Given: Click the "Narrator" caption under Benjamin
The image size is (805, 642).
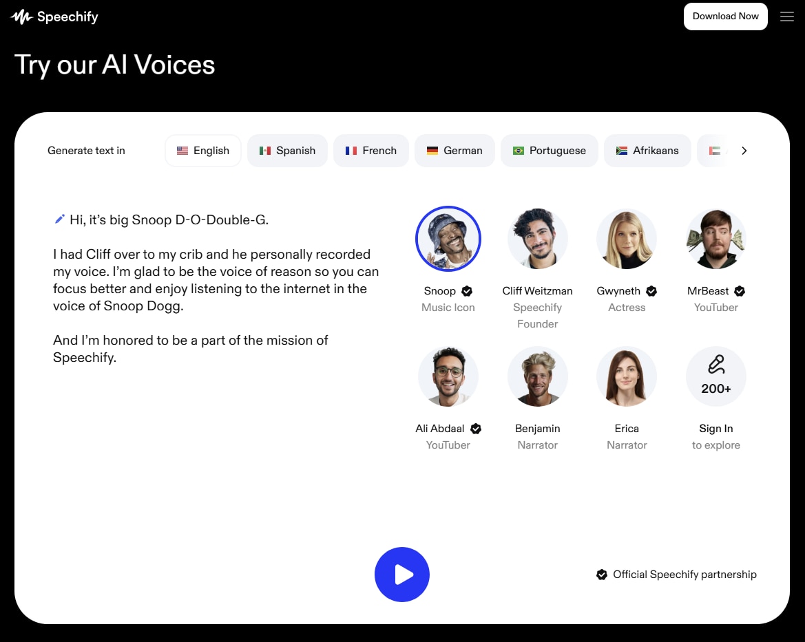Looking at the screenshot, I should (538, 445).
